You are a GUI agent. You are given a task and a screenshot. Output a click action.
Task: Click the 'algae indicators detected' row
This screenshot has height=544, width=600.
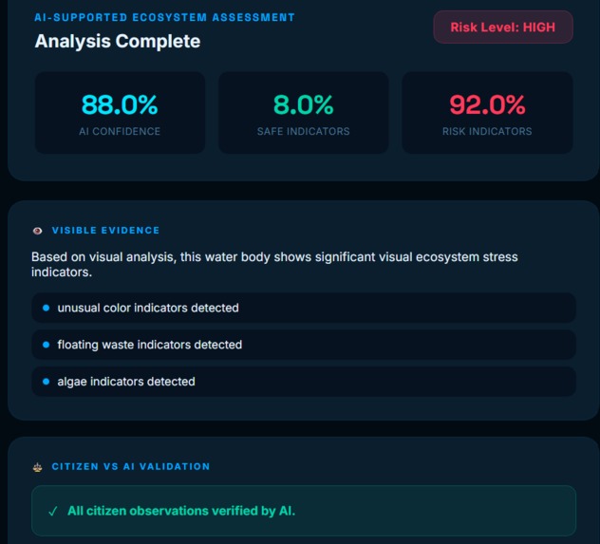tap(304, 382)
